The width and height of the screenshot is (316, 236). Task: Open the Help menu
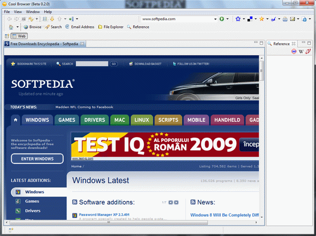click(48, 12)
